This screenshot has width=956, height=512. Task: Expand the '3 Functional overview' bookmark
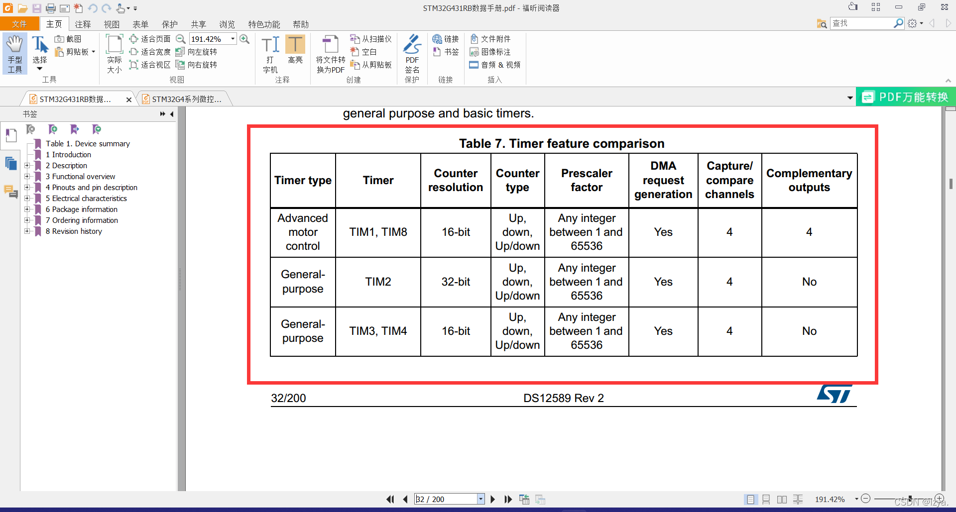27,176
